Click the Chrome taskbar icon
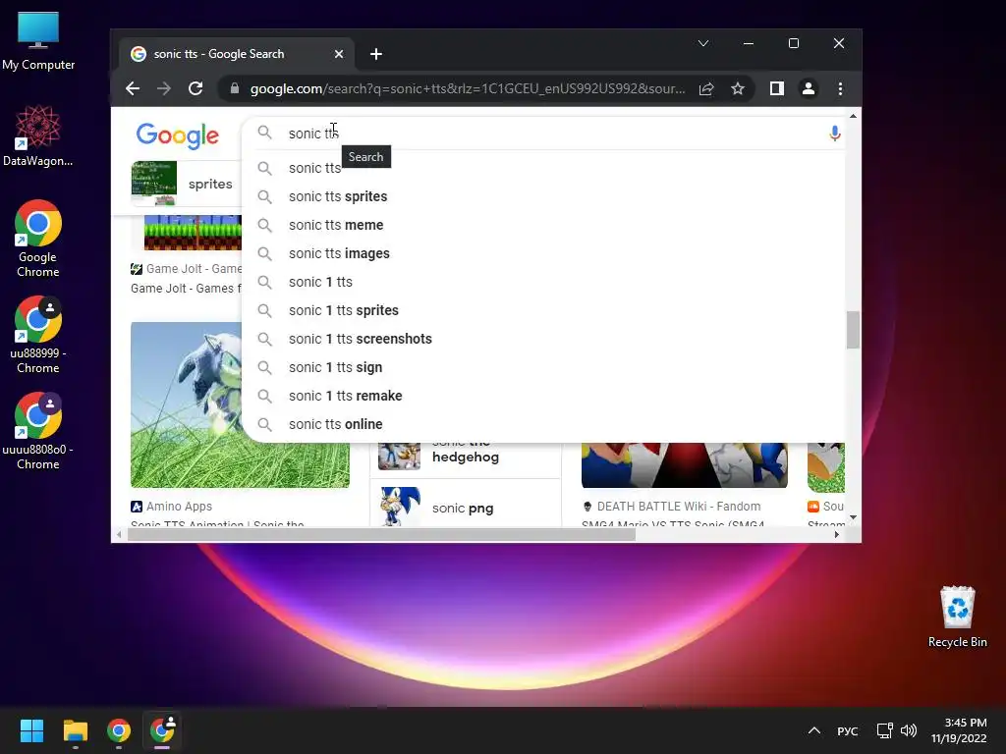This screenshot has width=1006, height=754. coord(119,730)
